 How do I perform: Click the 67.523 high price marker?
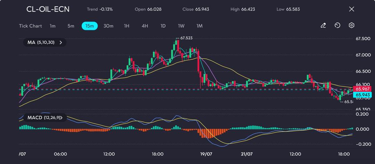[186, 38]
